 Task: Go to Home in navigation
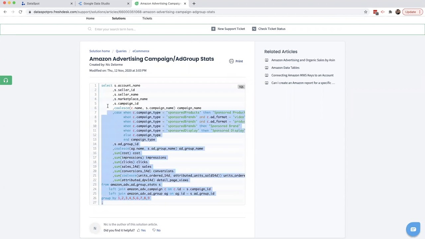click(x=90, y=19)
